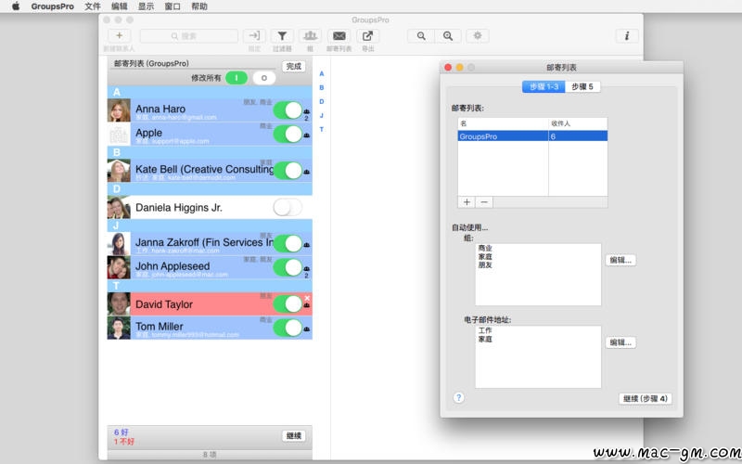742x464 pixels.
Task: Toggle David Taylor switch
Action: pyautogui.click(x=288, y=304)
